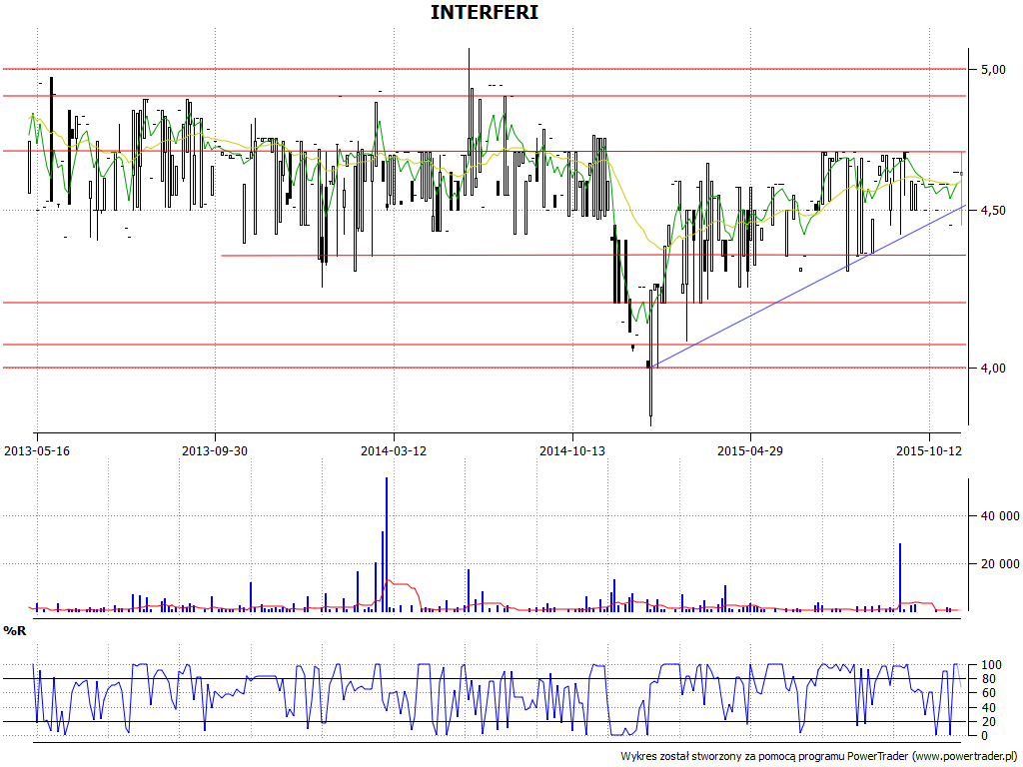Click the 80 level on %R axis
Viewport: 1023px width, 767px height.
pyautogui.click(x=988, y=679)
